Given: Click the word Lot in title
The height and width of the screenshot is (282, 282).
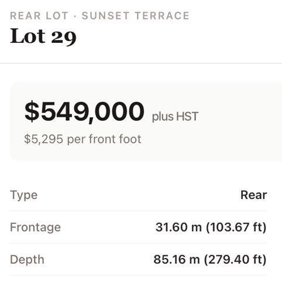Looking at the screenshot, I should coord(27,36).
